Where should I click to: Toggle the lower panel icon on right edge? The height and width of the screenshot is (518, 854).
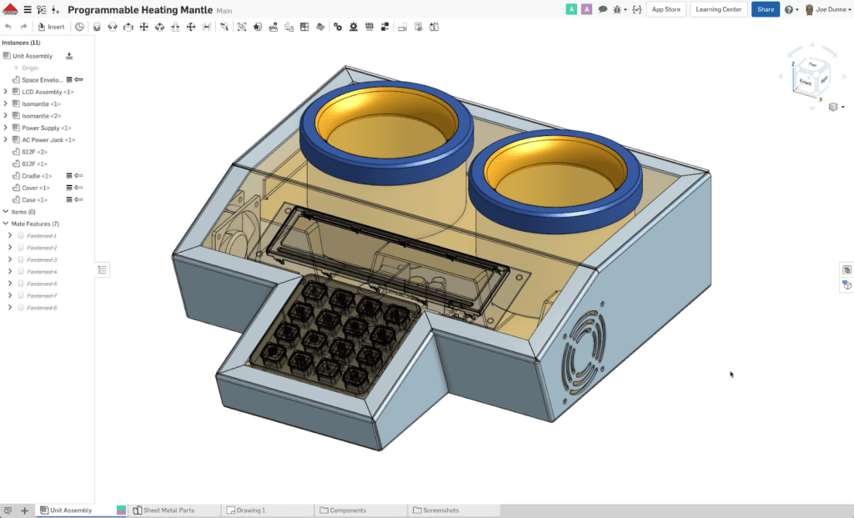[x=846, y=284]
